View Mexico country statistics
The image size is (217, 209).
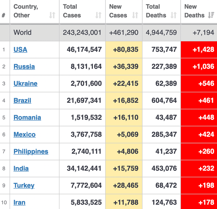click(x=24, y=135)
